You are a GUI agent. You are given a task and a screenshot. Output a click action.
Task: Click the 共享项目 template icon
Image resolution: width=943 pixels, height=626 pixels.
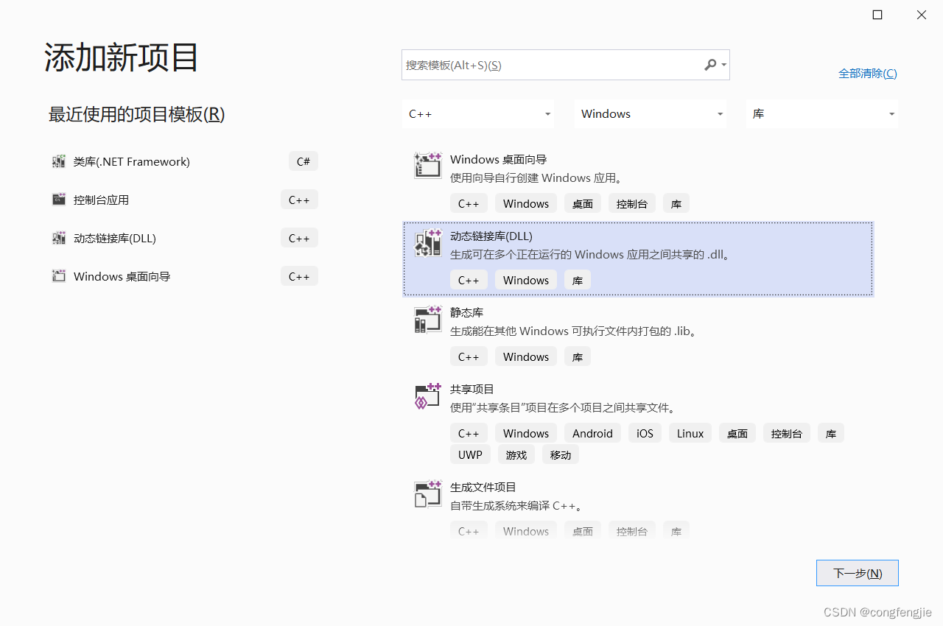tap(427, 395)
